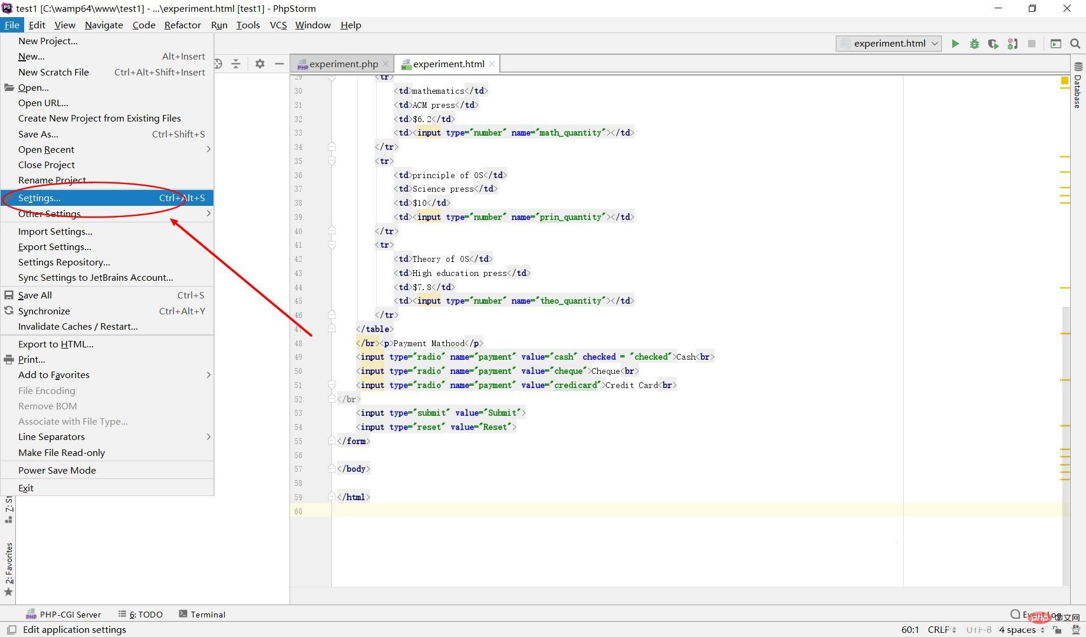
Task: Select Settings... from the File menu
Action: coord(39,198)
